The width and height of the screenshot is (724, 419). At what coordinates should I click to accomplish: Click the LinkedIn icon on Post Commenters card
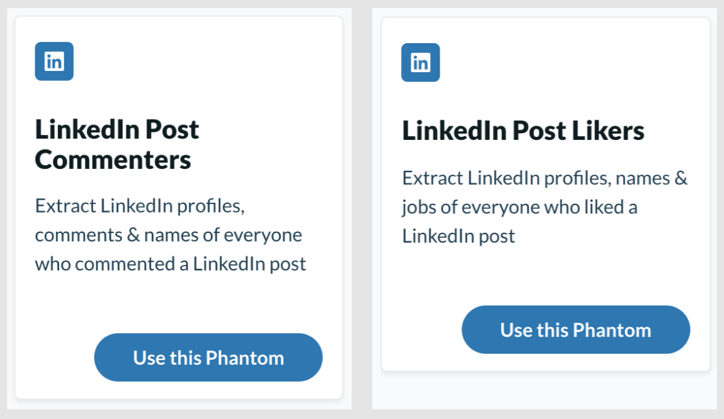click(54, 62)
